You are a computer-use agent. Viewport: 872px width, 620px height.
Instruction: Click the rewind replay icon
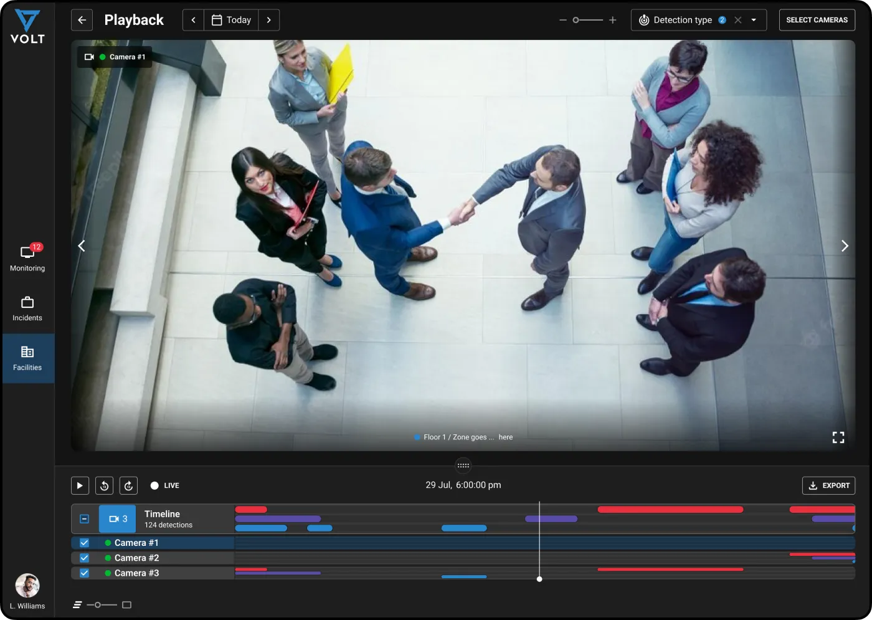click(105, 485)
